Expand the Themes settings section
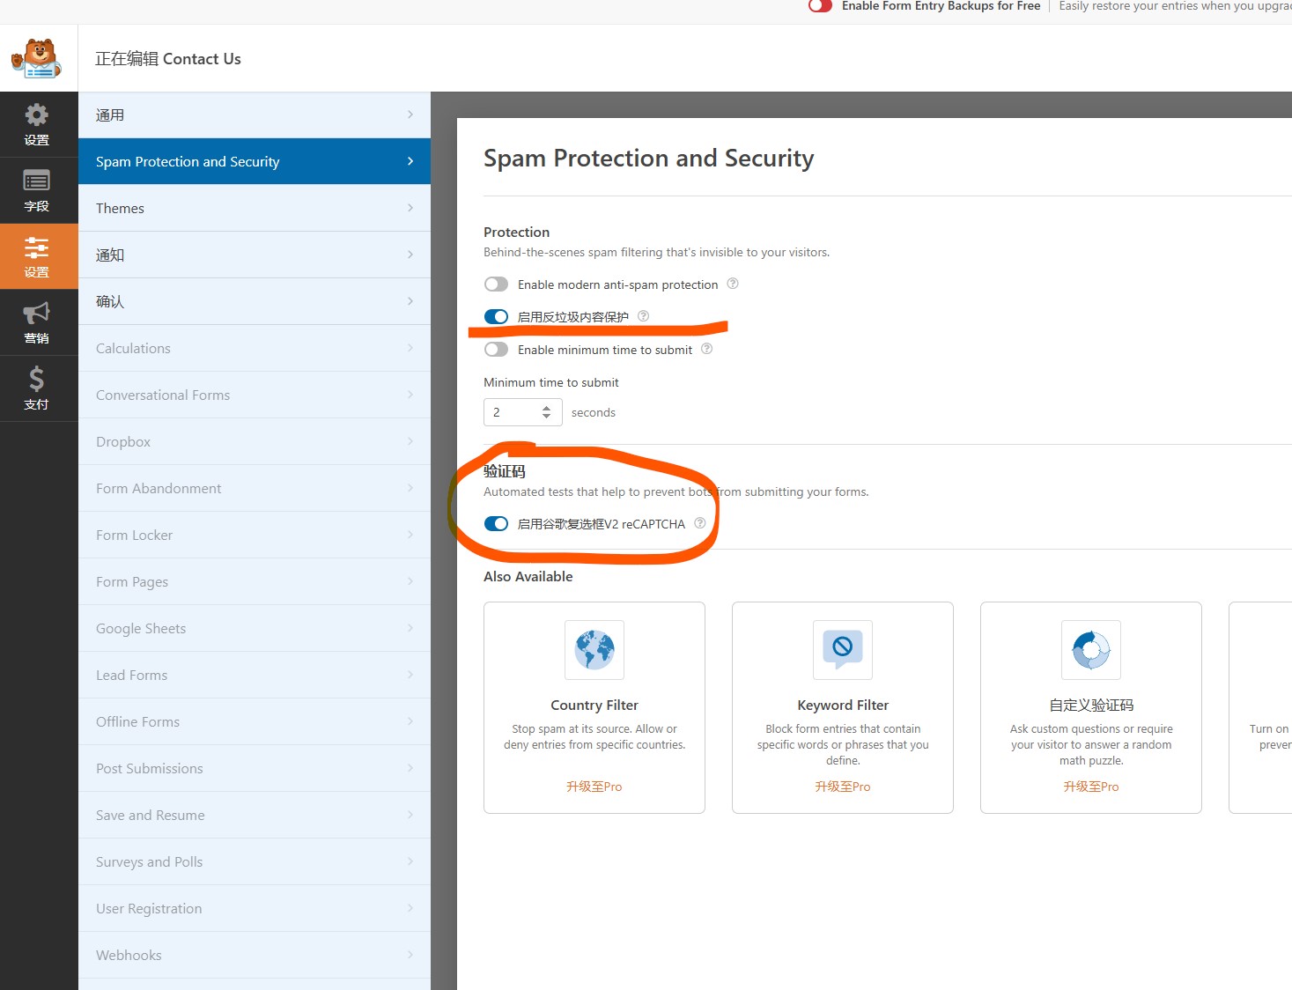 pos(254,208)
